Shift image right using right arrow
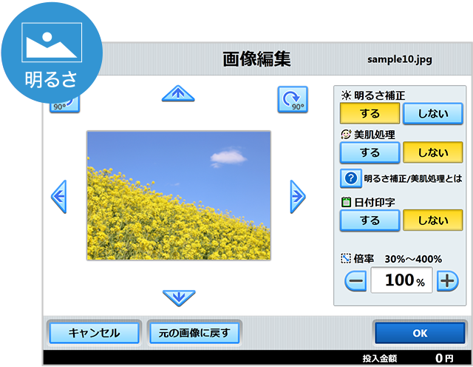 point(297,196)
